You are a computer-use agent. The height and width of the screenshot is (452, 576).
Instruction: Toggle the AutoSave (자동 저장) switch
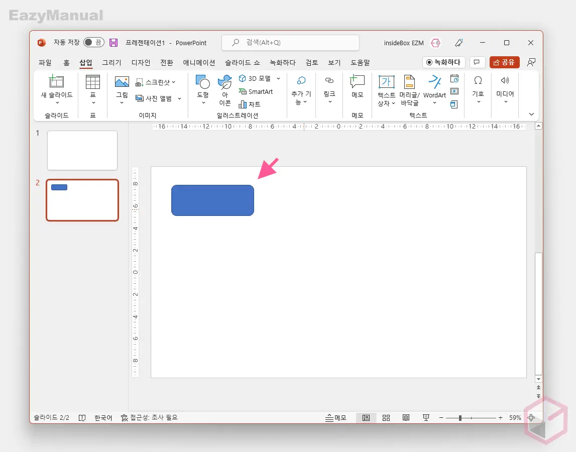pyautogui.click(x=93, y=43)
